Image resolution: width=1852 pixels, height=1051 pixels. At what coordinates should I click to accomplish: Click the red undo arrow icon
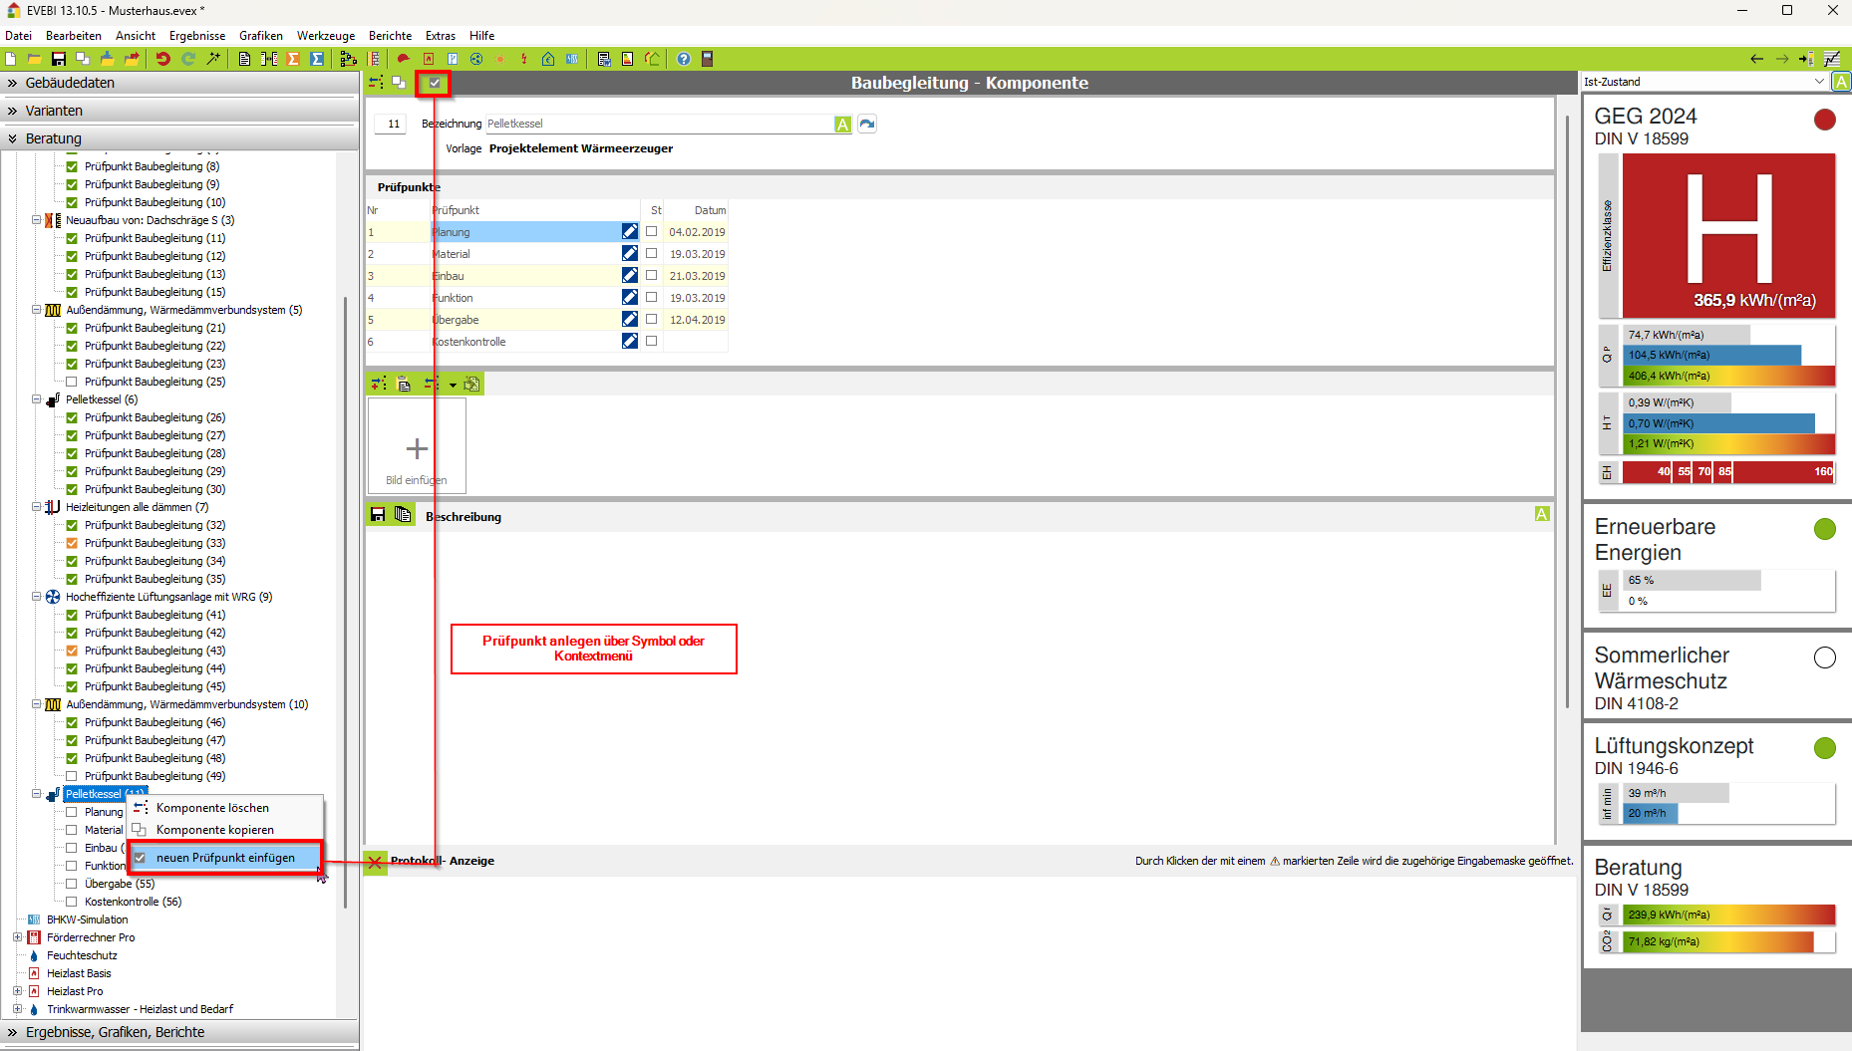pyautogui.click(x=163, y=59)
